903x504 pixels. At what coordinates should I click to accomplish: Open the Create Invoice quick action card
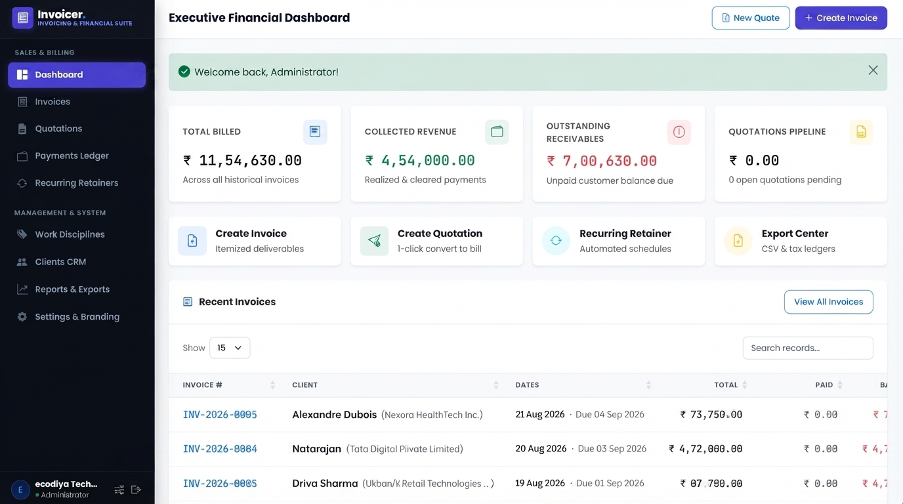tap(255, 241)
